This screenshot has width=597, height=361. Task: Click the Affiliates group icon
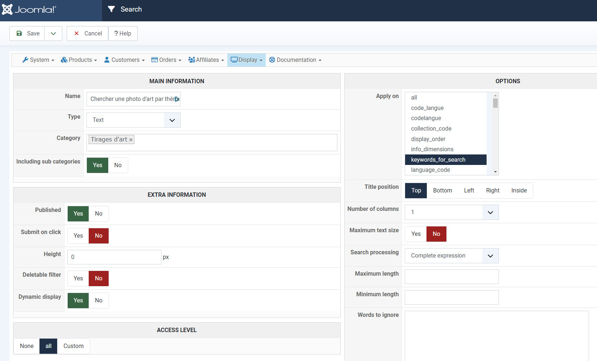[192, 60]
